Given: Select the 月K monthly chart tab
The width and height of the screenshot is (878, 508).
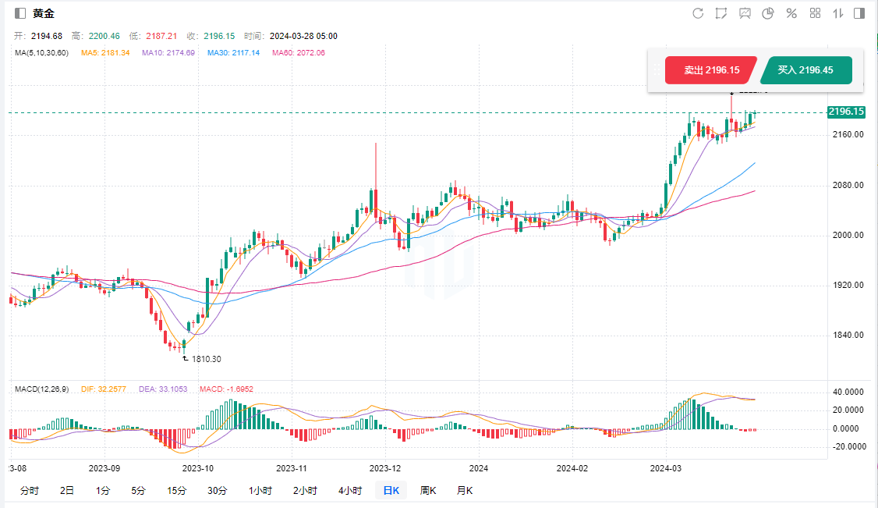Looking at the screenshot, I should click(465, 491).
